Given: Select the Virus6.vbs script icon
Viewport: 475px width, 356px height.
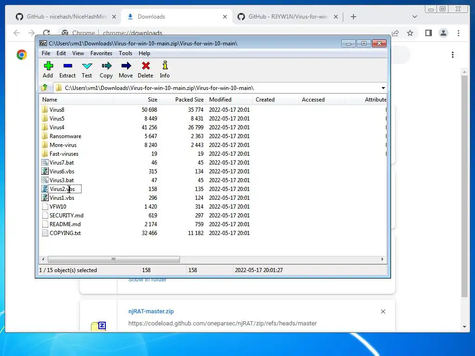Looking at the screenshot, I should 45,171.
